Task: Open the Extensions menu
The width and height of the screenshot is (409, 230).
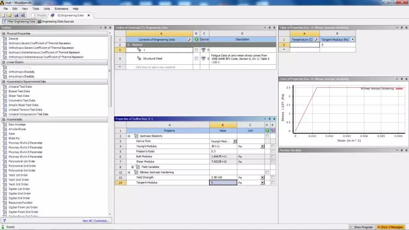Action: click(x=61, y=8)
